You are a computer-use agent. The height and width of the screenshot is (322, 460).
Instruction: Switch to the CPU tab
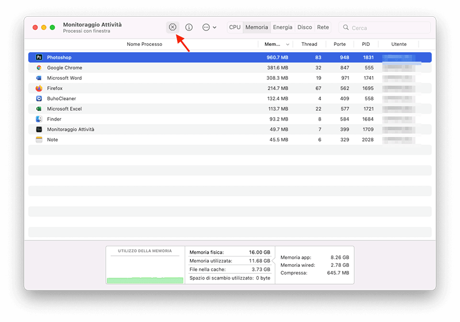[x=235, y=27]
